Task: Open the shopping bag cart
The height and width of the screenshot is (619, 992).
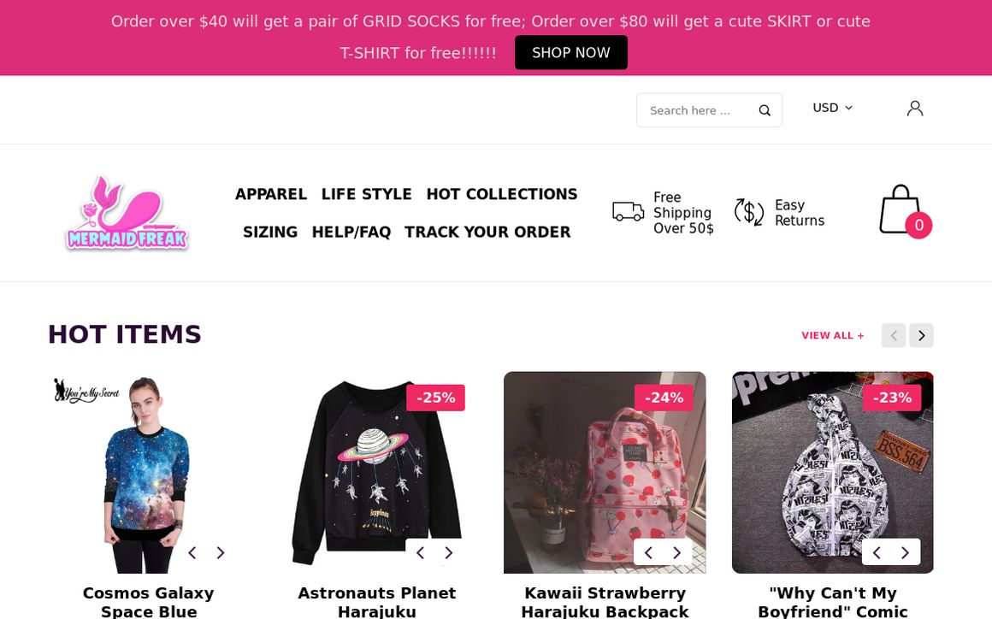Action: click(901, 209)
